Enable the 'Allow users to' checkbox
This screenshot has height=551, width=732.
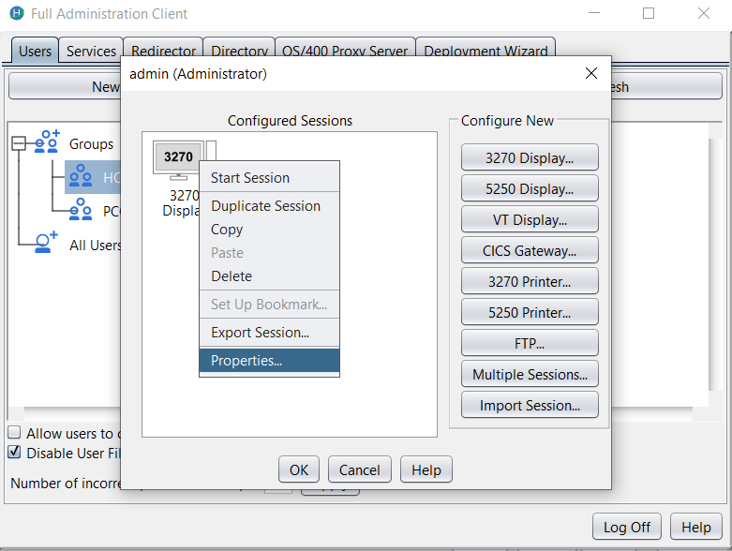click(15, 433)
